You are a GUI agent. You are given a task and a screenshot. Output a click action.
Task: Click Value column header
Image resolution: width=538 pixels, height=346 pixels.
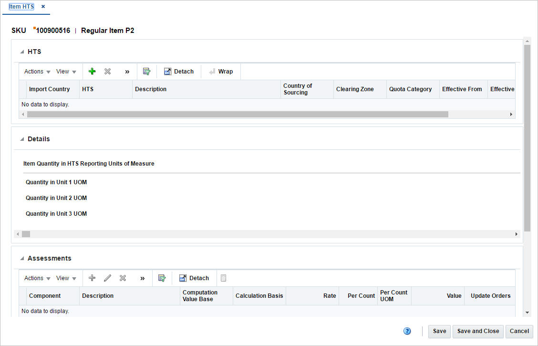point(438,296)
